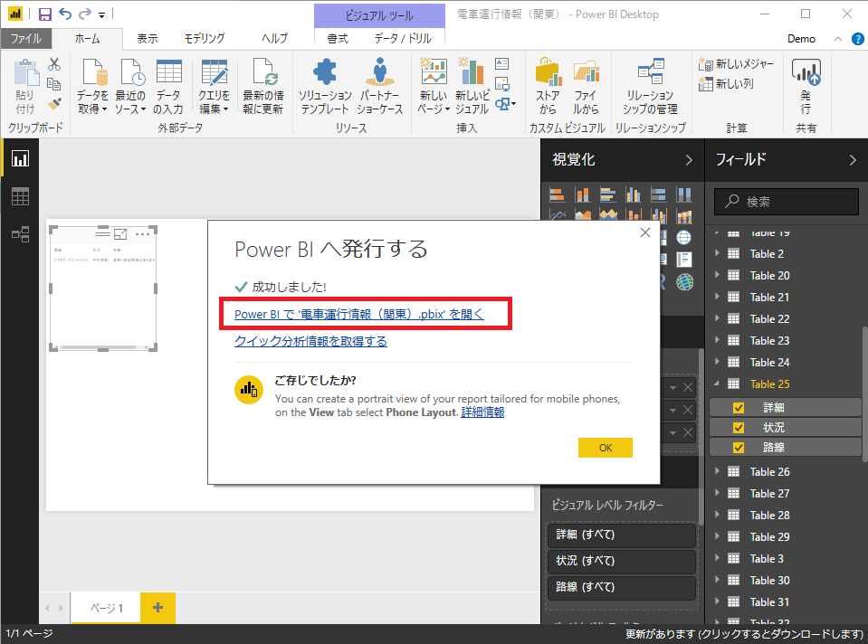Uncheck the 状況 field checkbox
The image size is (868, 644).
[739, 427]
